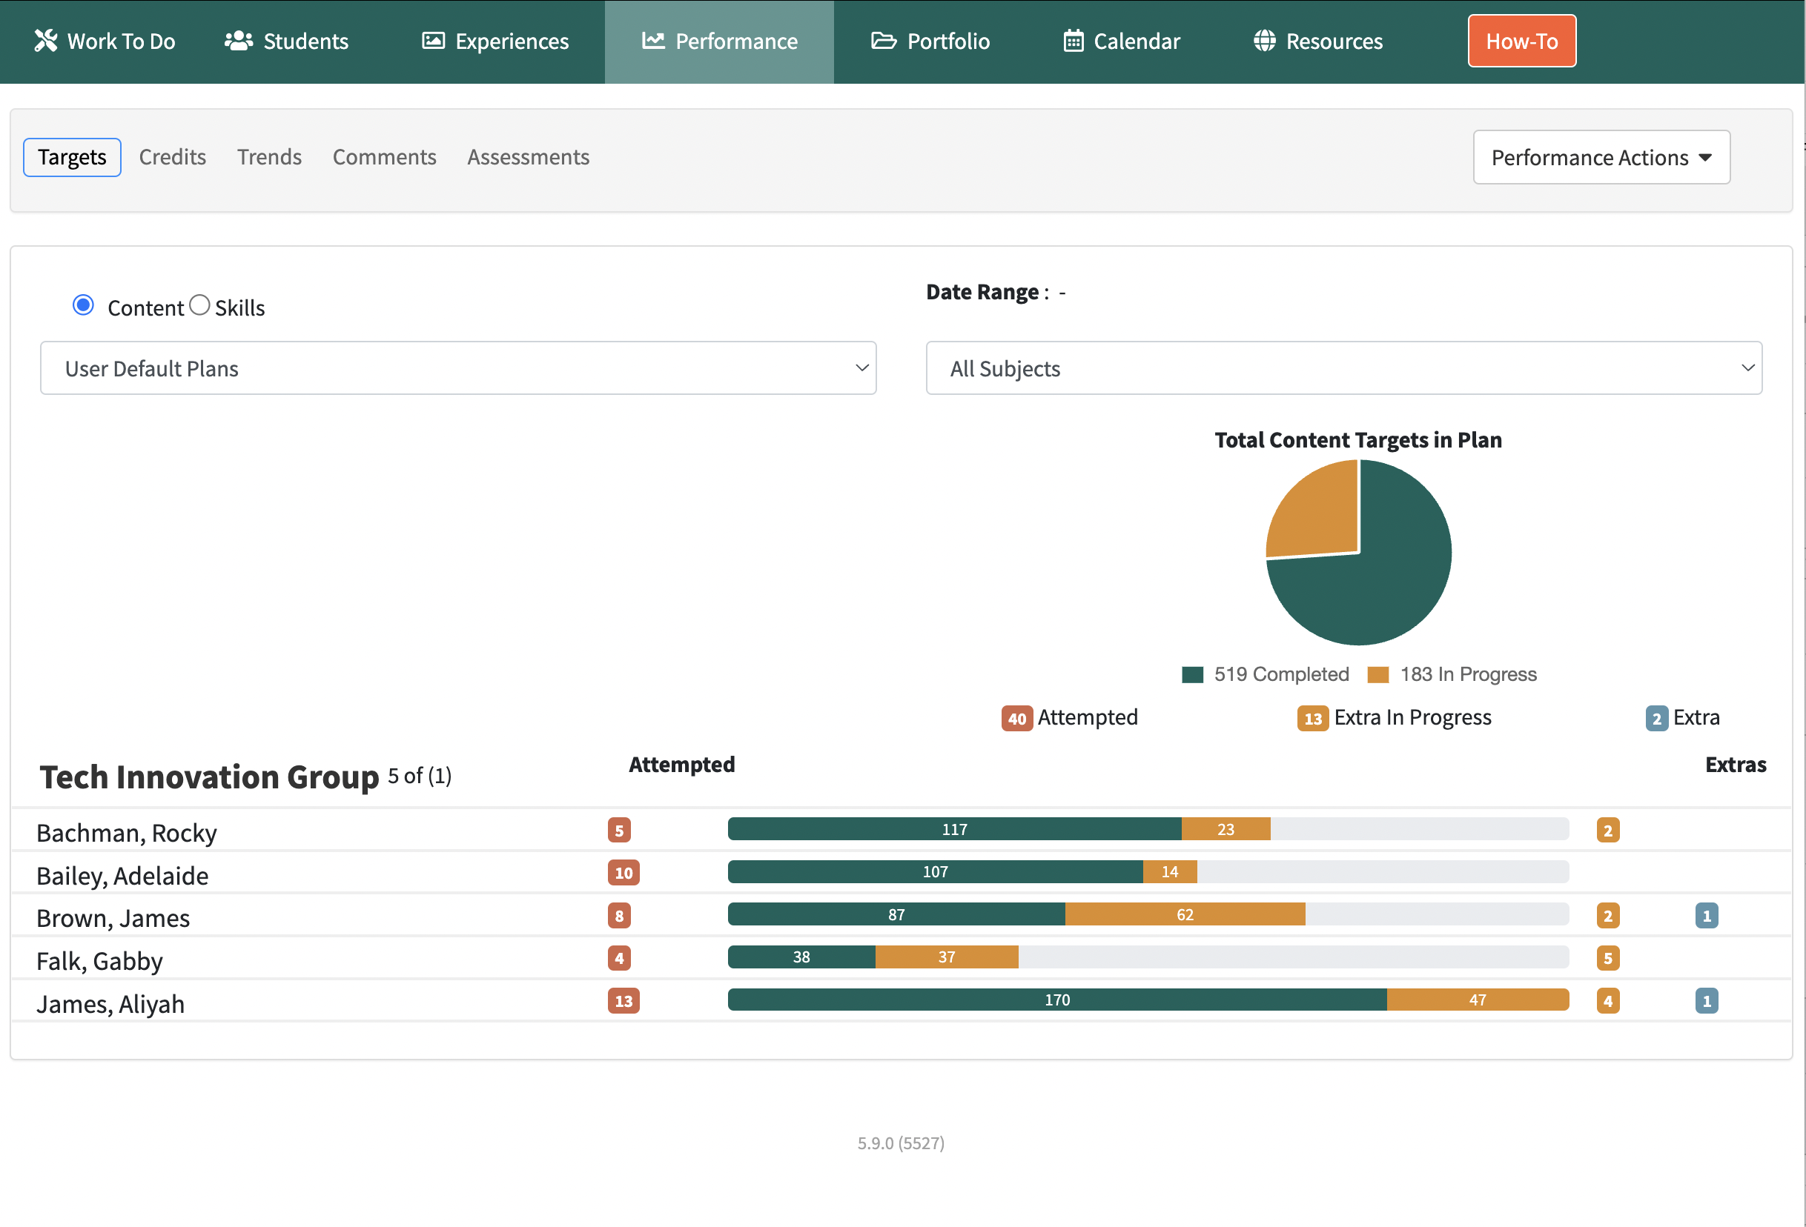This screenshot has height=1227, width=1806.
Task: Click the Students group icon
Action: click(239, 41)
